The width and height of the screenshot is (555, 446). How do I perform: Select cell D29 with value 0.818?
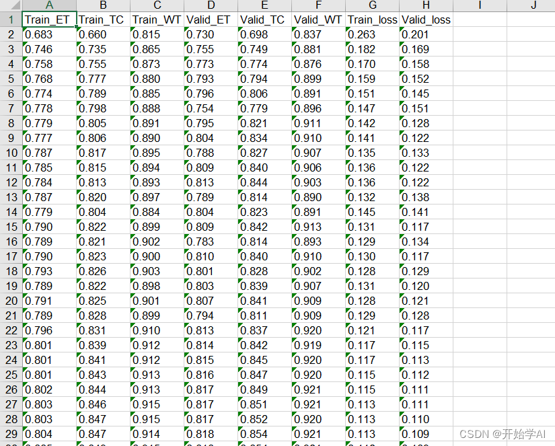(x=211, y=434)
